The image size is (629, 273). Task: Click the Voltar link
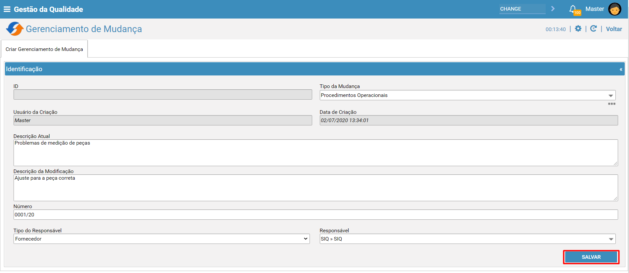pyautogui.click(x=614, y=29)
